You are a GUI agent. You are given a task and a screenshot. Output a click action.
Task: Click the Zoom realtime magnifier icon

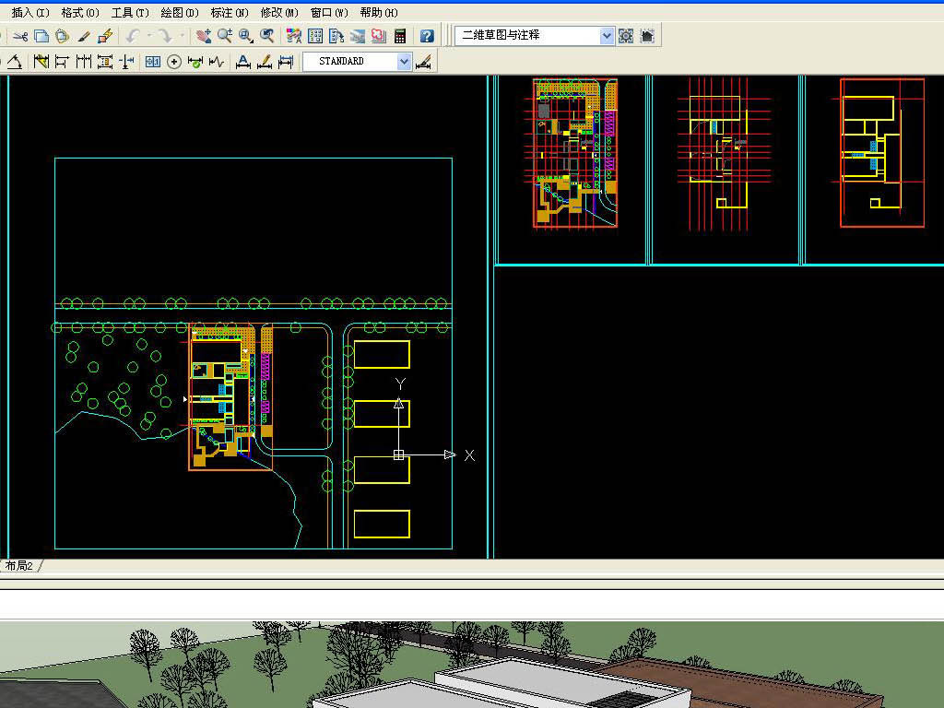click(224, 36)
